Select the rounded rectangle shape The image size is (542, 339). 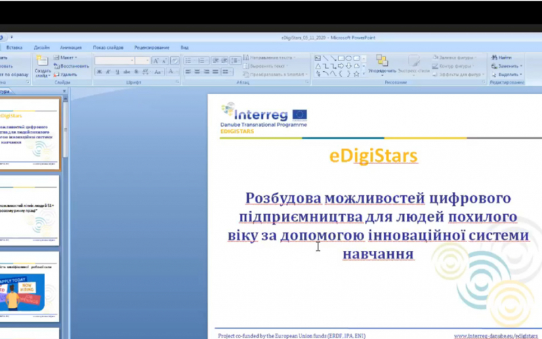point(356,58)
